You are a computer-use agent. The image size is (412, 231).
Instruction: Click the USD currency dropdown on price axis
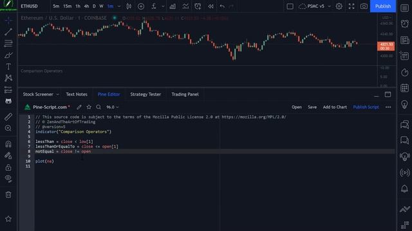[x=386, y=18]
